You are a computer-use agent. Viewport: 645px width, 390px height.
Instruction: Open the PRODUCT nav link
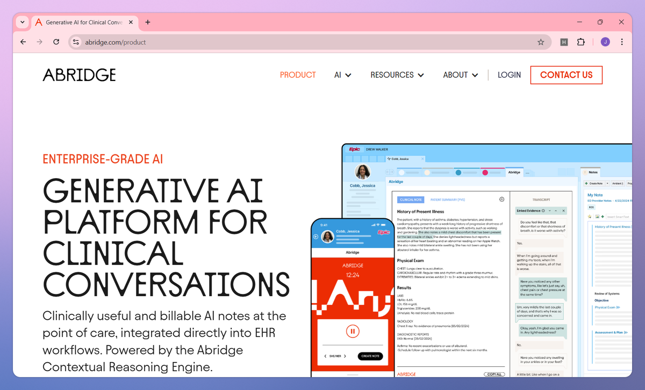click(x=298, y=75)
